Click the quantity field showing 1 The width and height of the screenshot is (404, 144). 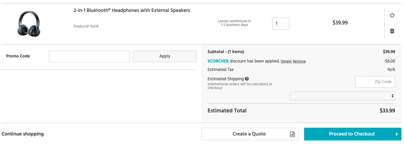click(280, 24)
